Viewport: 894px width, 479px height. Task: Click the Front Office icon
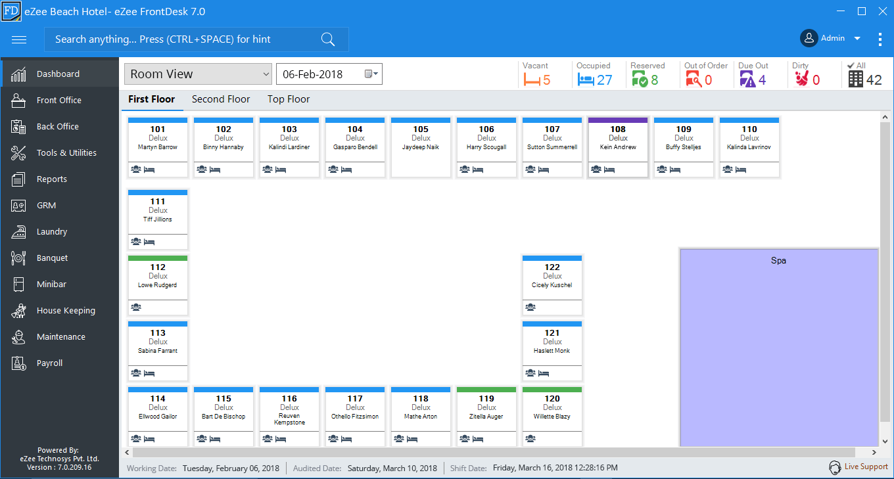click(x=18, y=100)
